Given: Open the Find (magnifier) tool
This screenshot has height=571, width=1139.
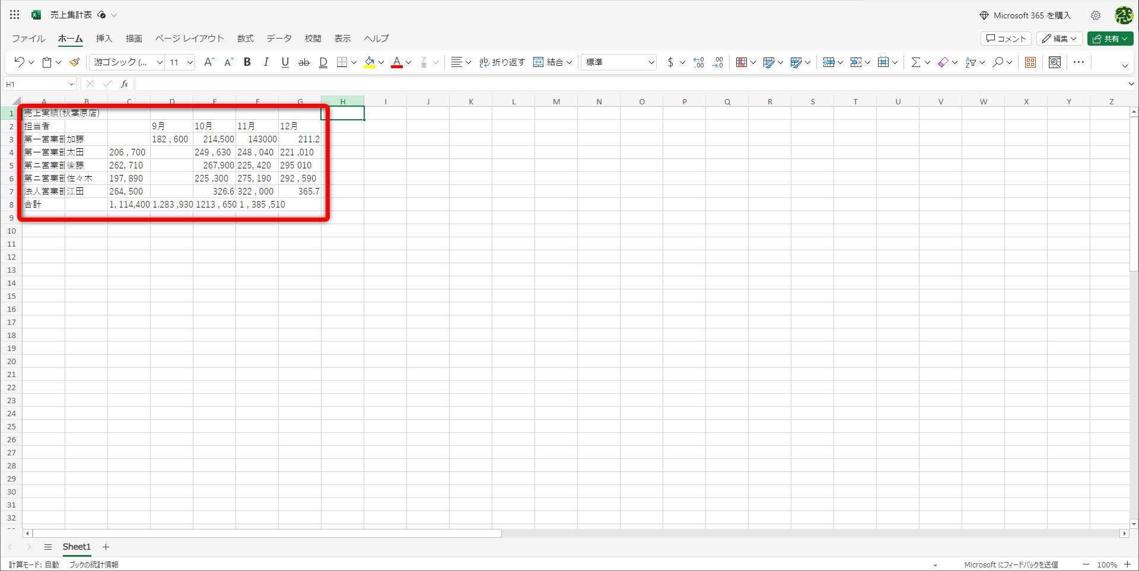Looking at the screenshot, I should (999, 62).
